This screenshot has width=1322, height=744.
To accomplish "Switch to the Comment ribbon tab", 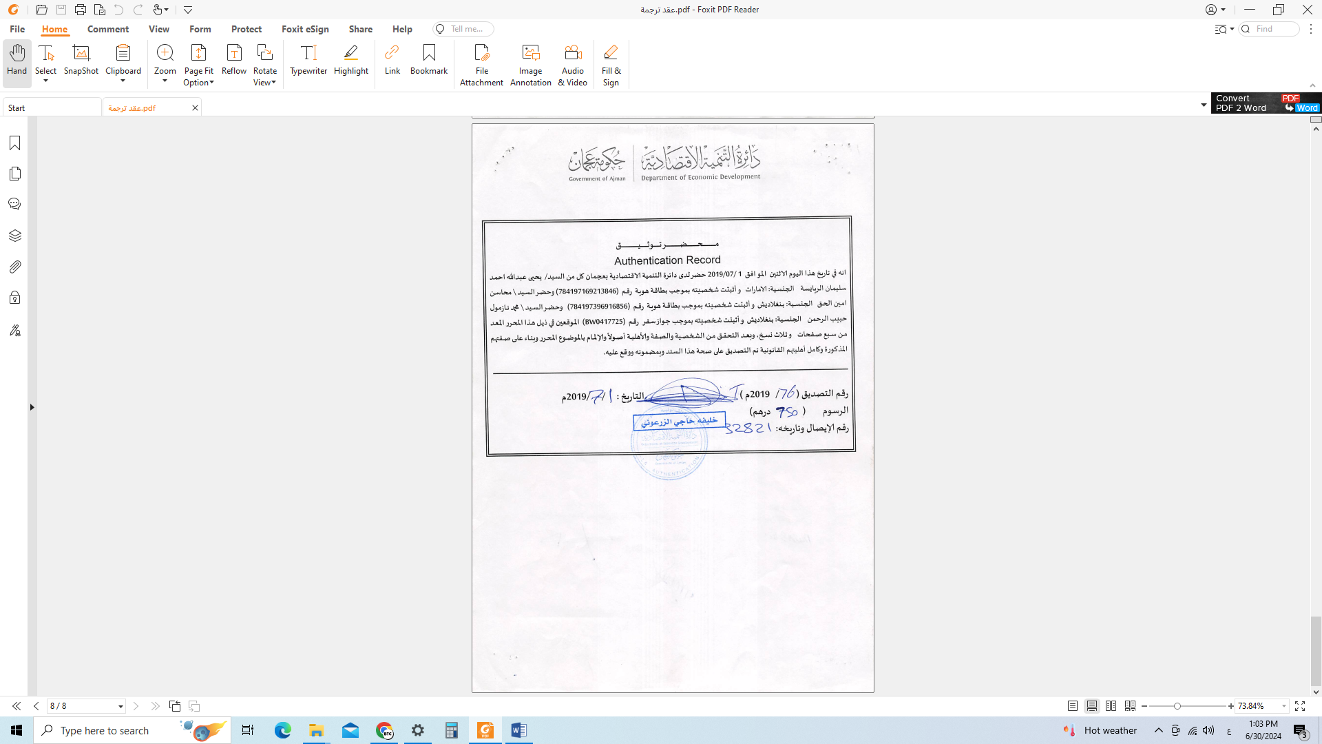I will pos(108,29).
